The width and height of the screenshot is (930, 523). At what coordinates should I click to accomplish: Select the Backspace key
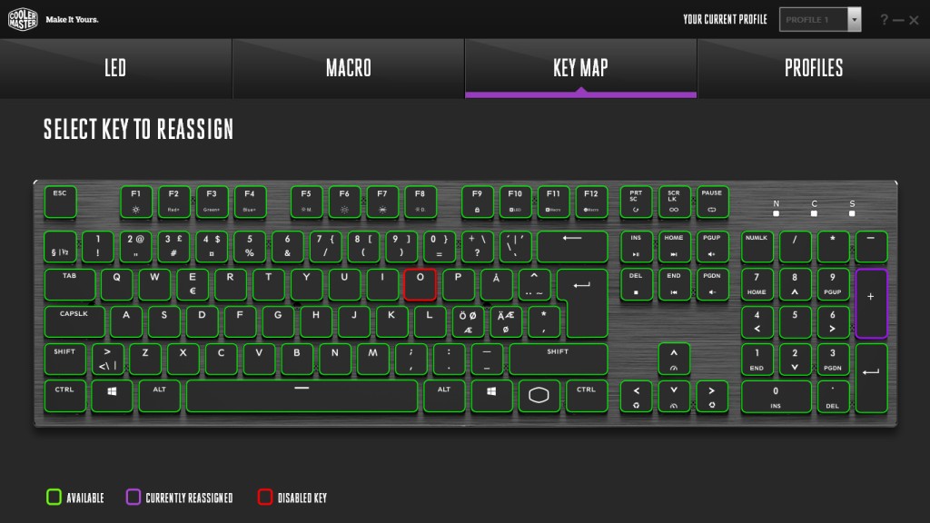[572, 246]
